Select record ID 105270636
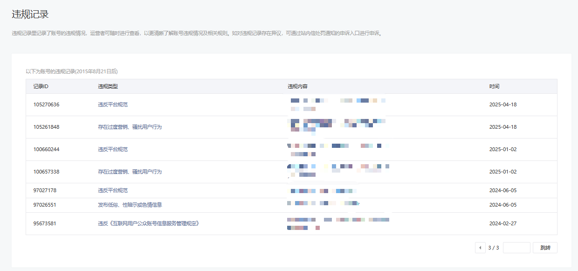The width and height of the screenshot is (578, 271). click(x=46, y=104)
